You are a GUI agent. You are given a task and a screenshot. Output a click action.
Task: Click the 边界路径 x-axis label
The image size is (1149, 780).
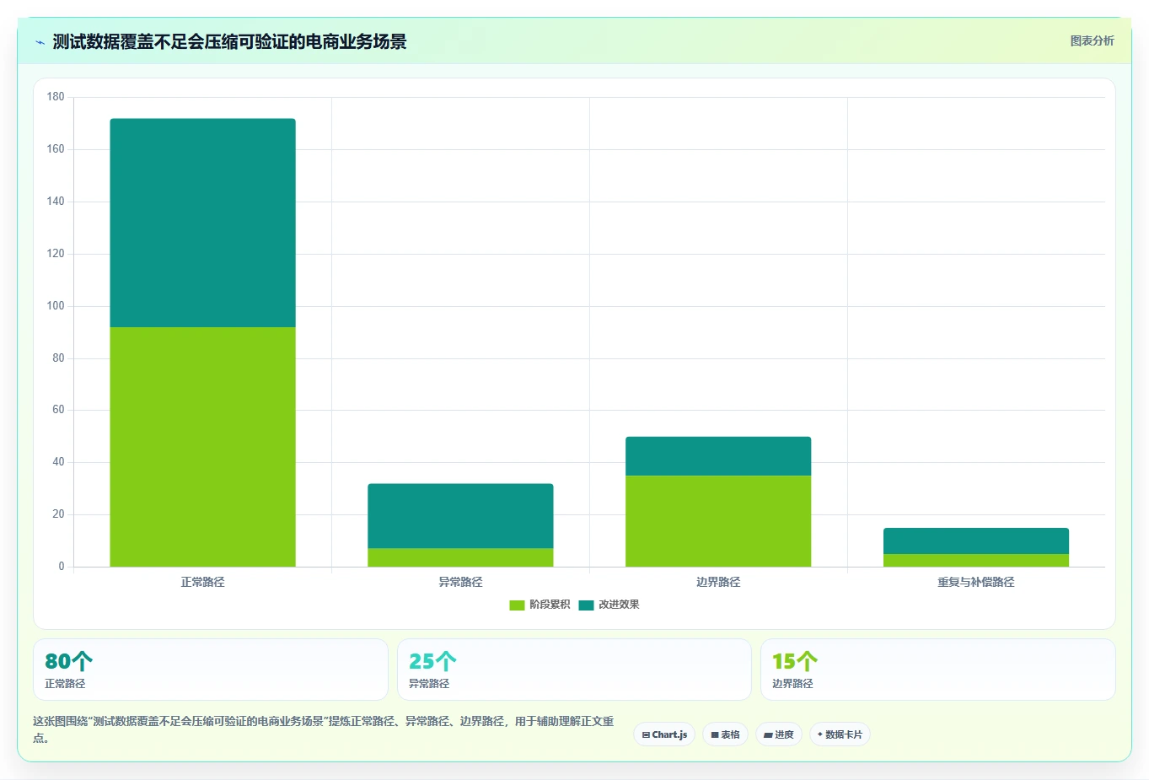718,582
